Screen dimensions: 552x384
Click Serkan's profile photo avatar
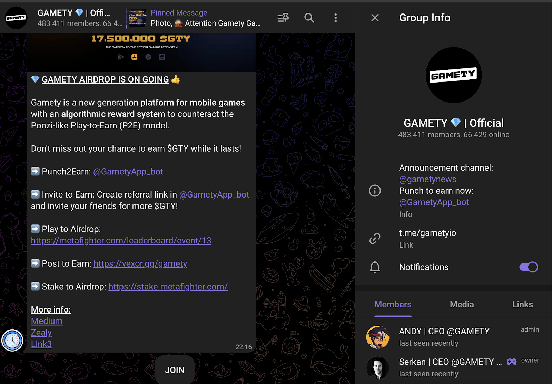point(378,368)
